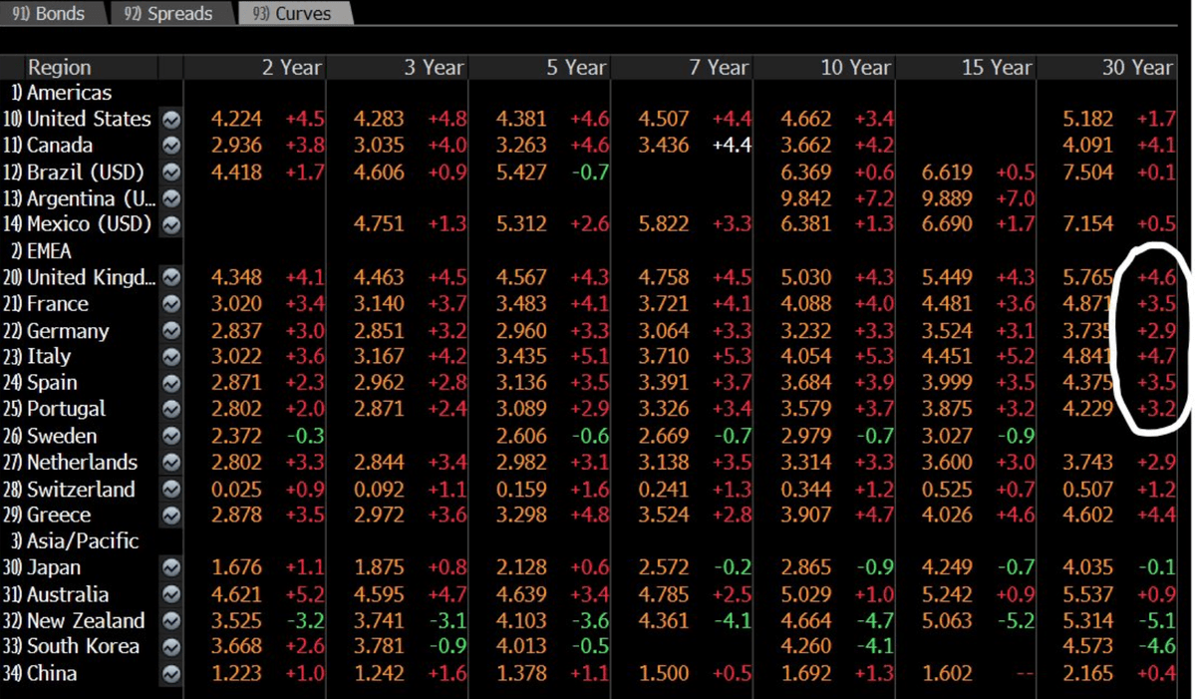Click the chart icon beside United Kingdom
The image size is (1196, 699).
[x=171, y=277]
